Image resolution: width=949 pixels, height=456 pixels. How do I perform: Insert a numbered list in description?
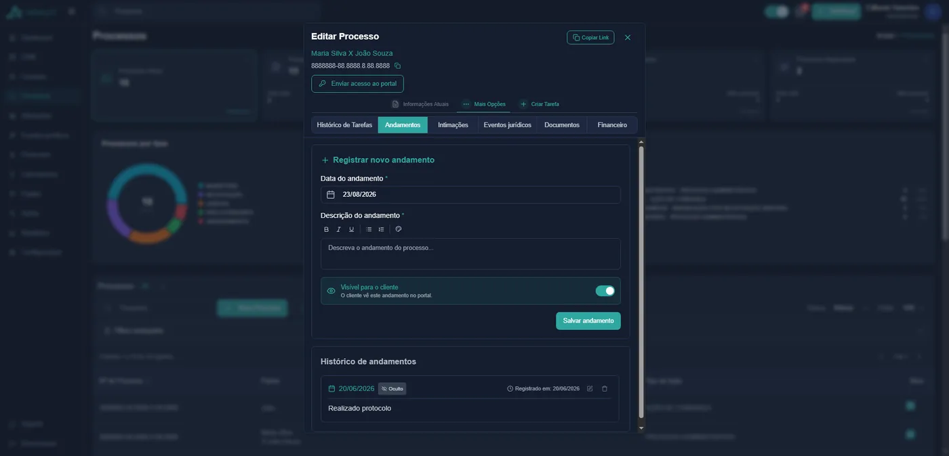(x=381, y=229)
